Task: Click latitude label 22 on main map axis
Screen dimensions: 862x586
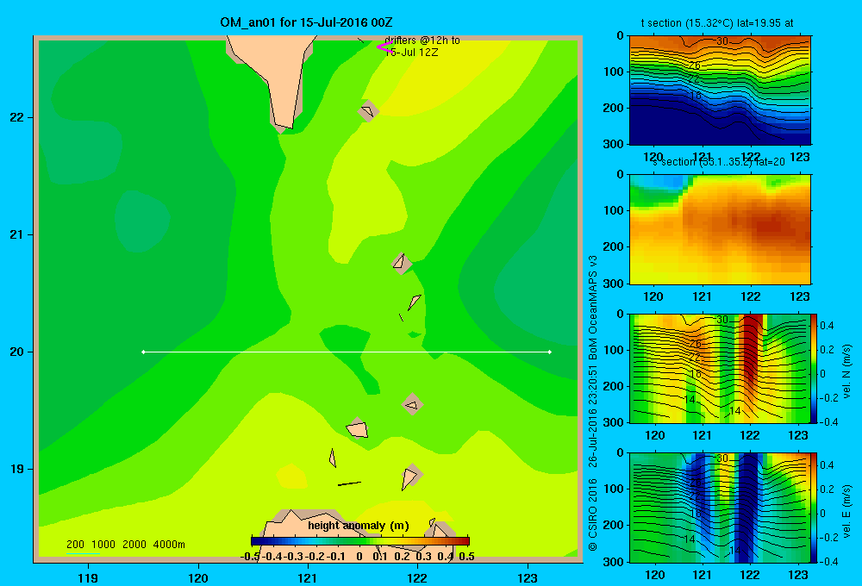Action: tap(17, 117)
